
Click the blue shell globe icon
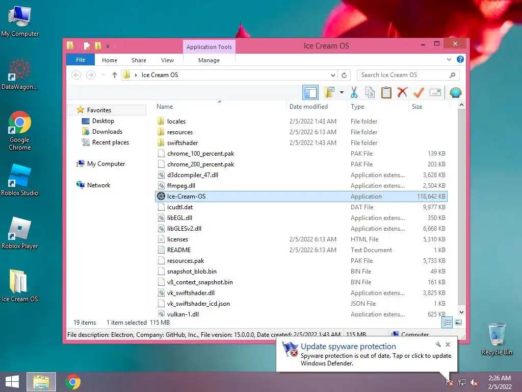[455, 92]
